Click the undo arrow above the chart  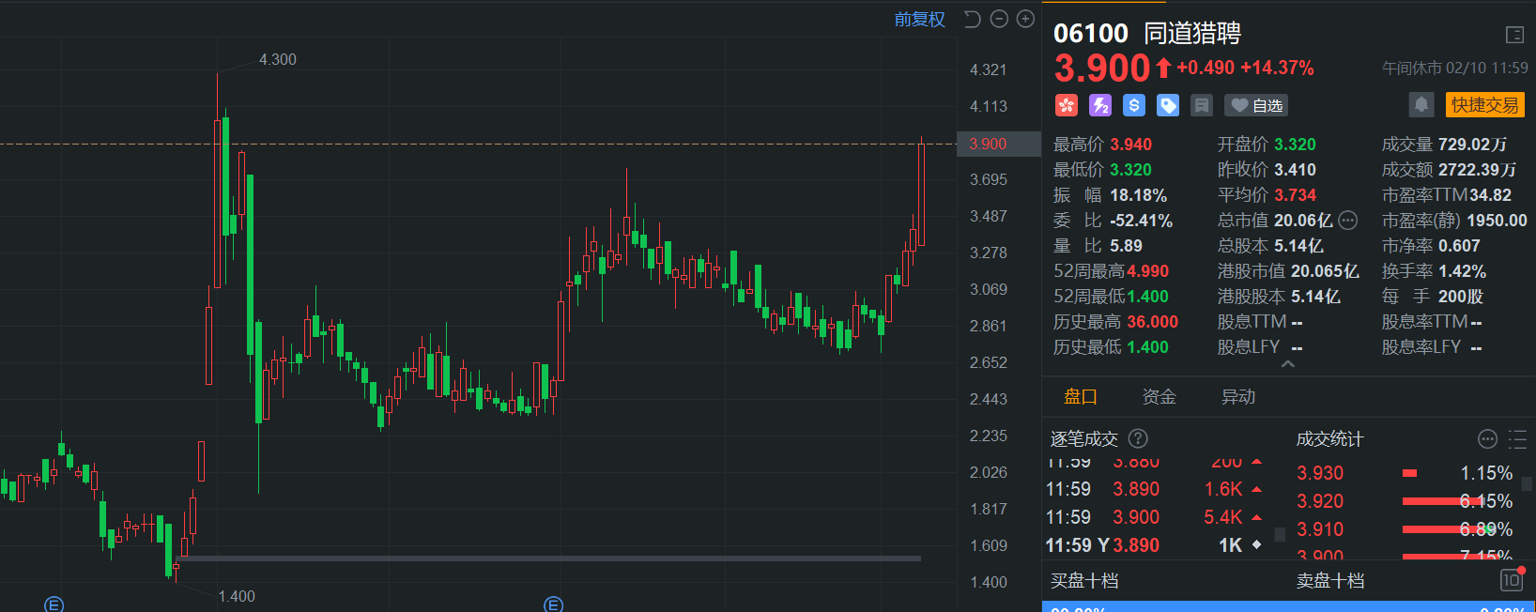(x=973, y=19)
